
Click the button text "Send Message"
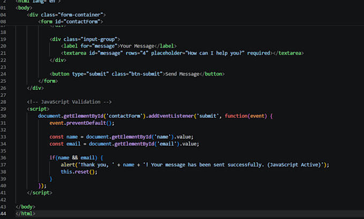tap(182, 74)
